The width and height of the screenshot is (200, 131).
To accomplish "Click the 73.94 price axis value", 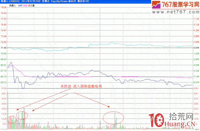I will click(4, 36).
